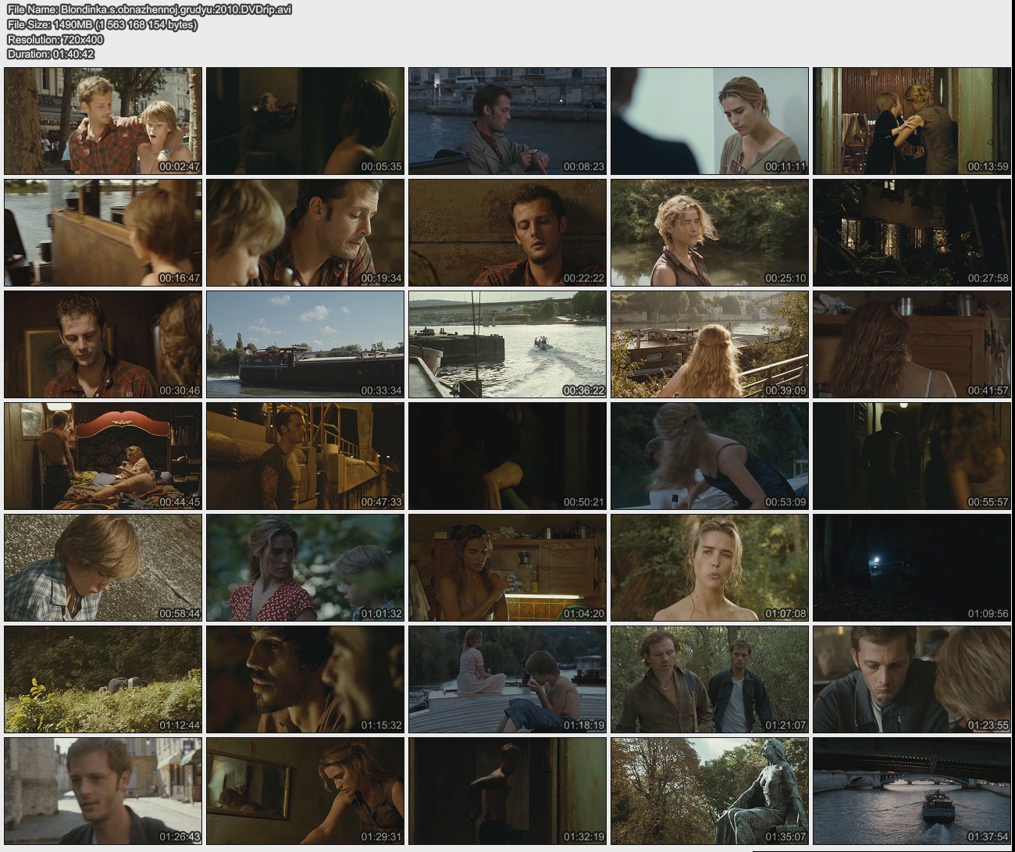The image size is (1015, 852).
Task: Select the frame at 00:05:35
Action: click(305, 121)
